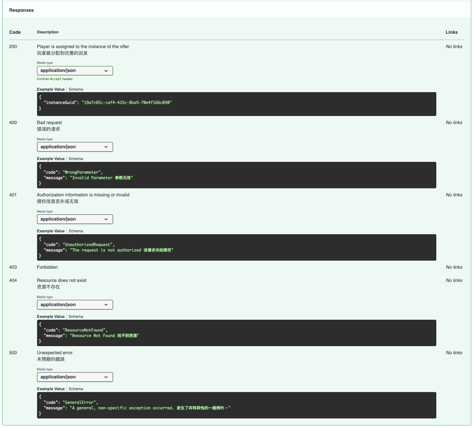473x428 pixels.
Task: Open media type dropdown for 200 response
Action: pos(75,70)
